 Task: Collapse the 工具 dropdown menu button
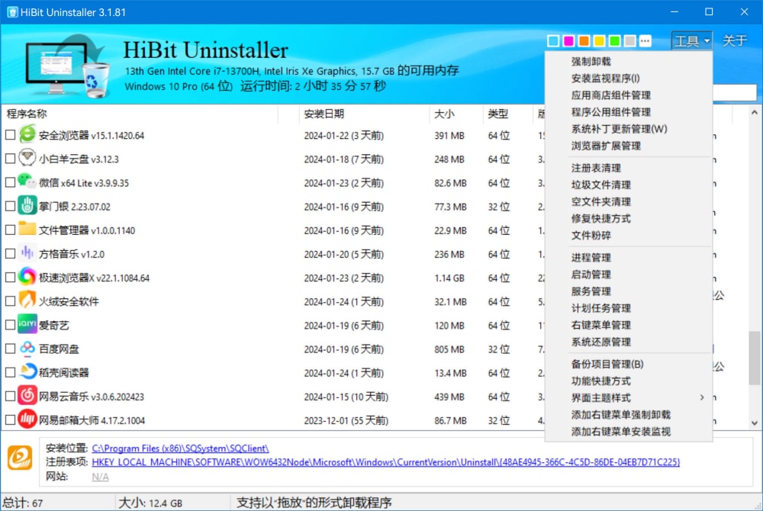point(692,41)
